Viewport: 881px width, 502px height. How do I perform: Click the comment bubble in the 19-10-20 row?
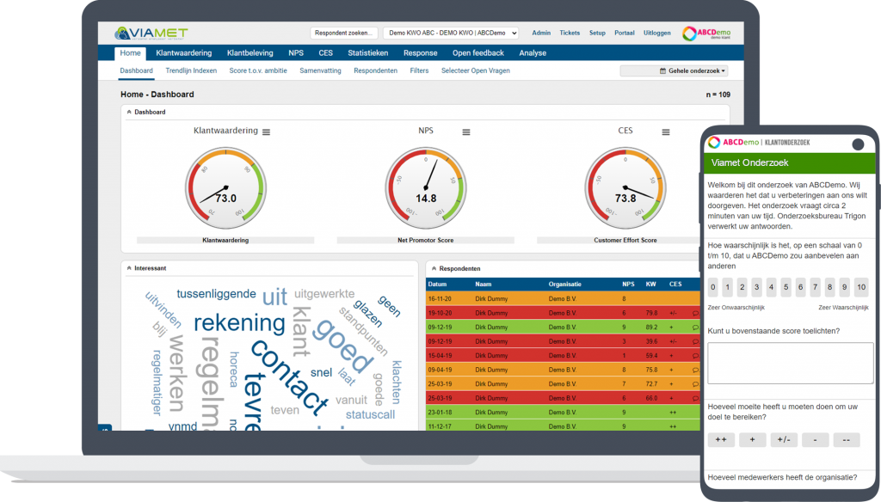[695, 314]
